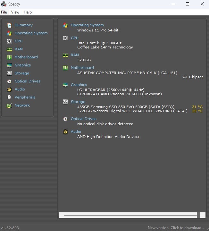Click the Storage drive icon in summary panel
Viewport: 209px width, 231px height.
pyautogui.click(x=65, y=102)
